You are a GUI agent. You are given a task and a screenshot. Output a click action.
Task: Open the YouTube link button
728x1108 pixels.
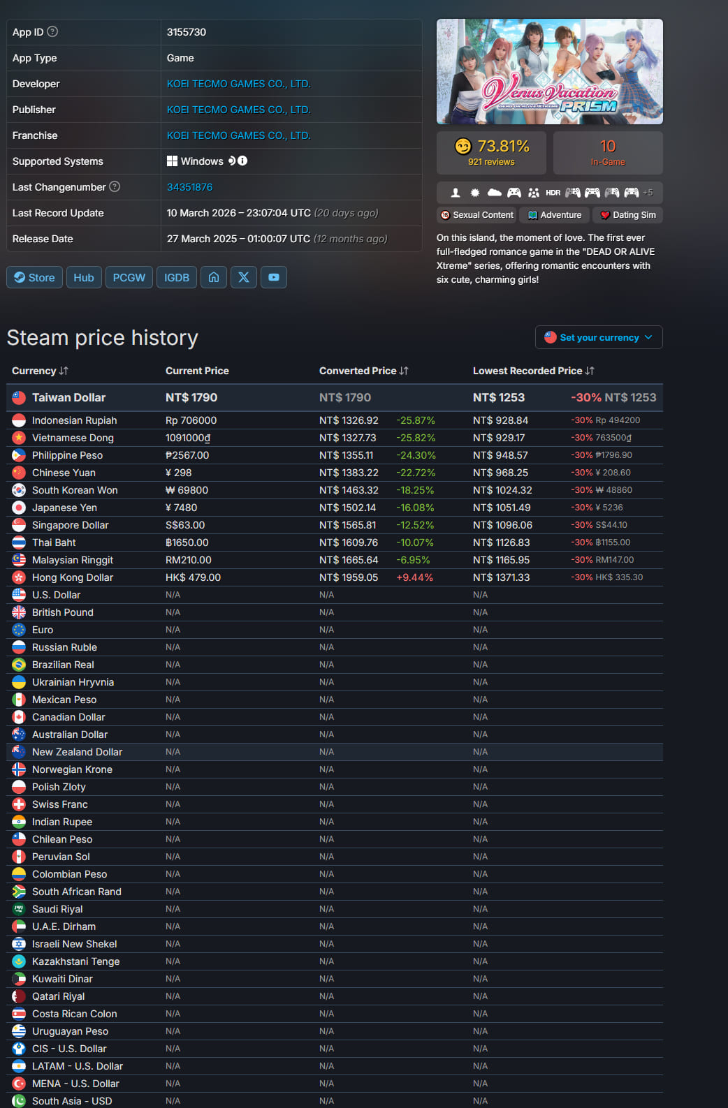click(274, 277)
